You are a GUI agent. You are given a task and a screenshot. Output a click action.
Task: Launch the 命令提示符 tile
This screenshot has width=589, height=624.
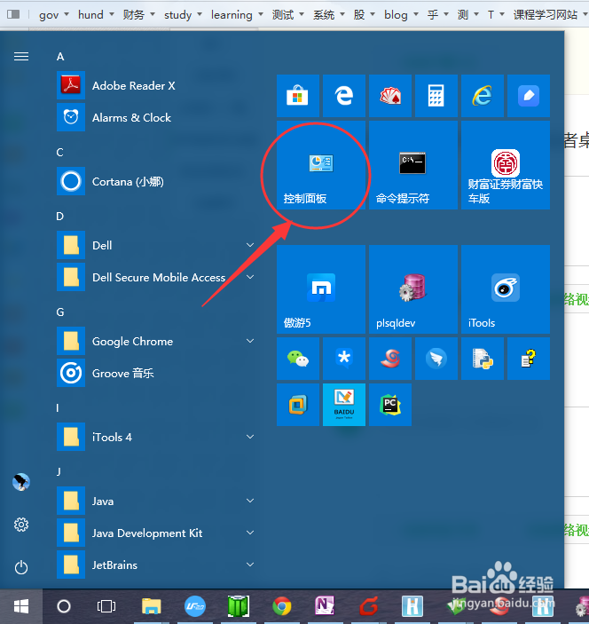pos(413,165)
